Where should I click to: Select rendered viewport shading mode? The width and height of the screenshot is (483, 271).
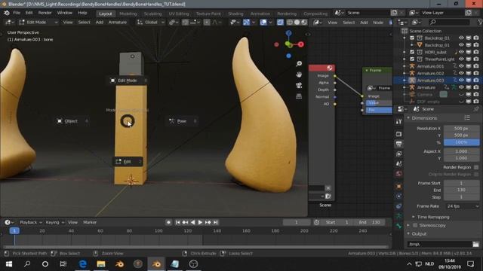304,23
